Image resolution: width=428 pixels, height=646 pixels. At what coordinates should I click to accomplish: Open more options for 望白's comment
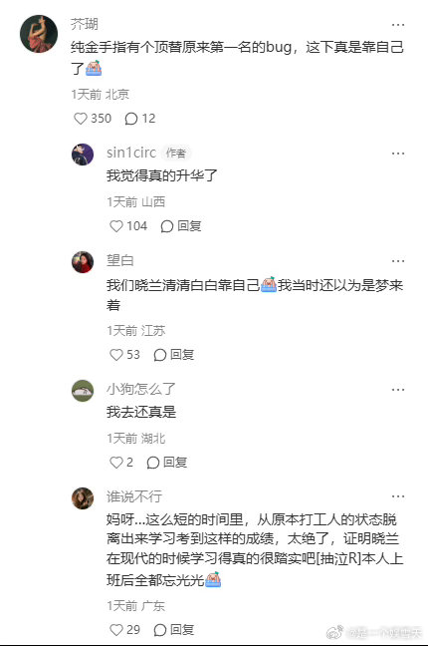398,261
